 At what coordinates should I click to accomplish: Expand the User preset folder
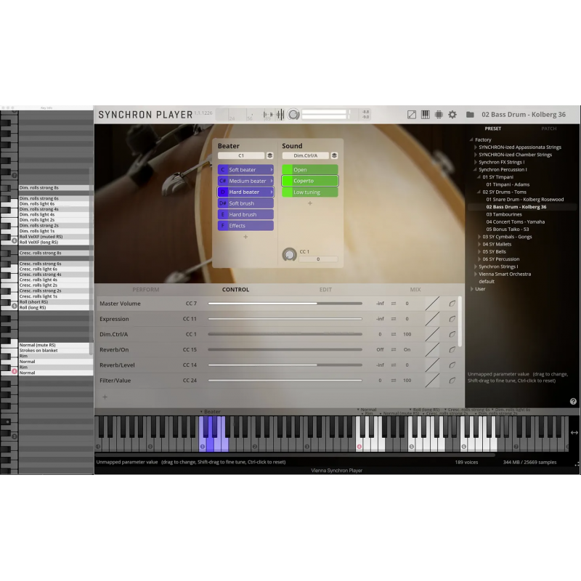[x=471, y=288]
